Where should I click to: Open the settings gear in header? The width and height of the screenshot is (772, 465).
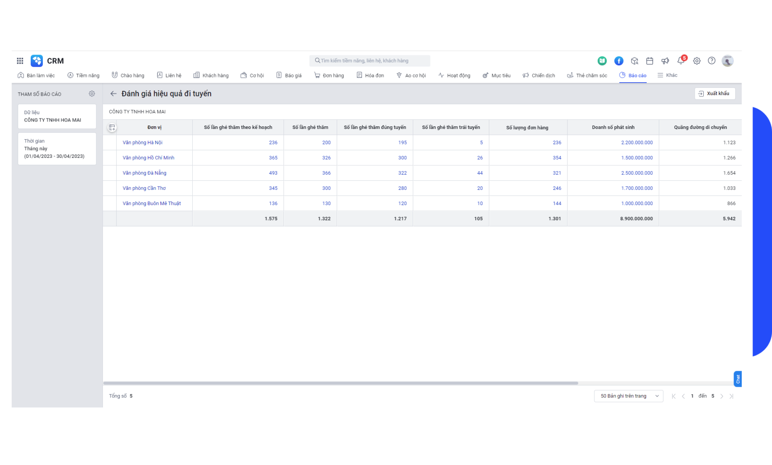pyautogui.click(x=697, y=61)
